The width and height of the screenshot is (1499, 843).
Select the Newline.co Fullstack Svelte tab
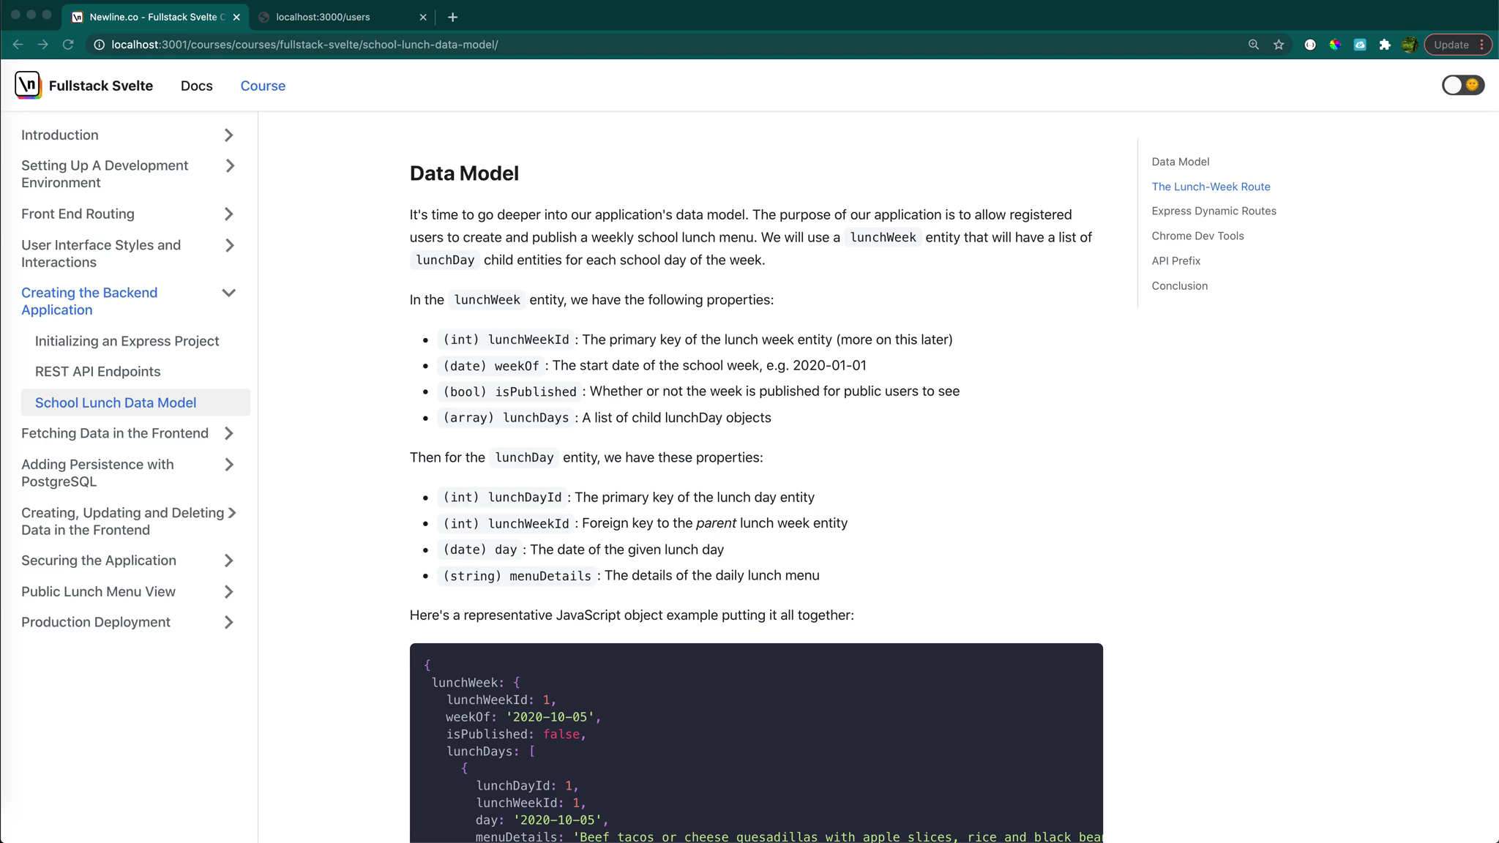(156, 17)
